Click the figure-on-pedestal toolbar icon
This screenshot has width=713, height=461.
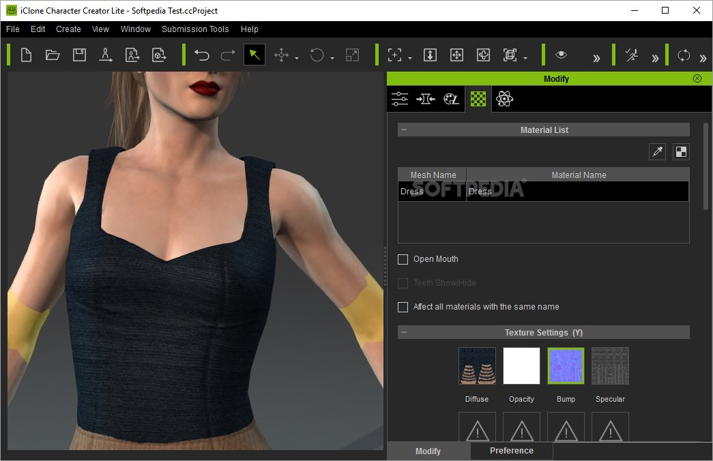pos(106,55)
